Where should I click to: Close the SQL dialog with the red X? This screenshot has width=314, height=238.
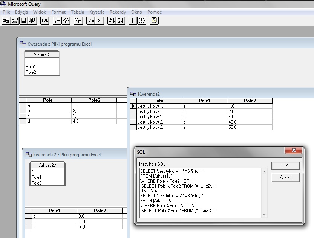point(293,150)
